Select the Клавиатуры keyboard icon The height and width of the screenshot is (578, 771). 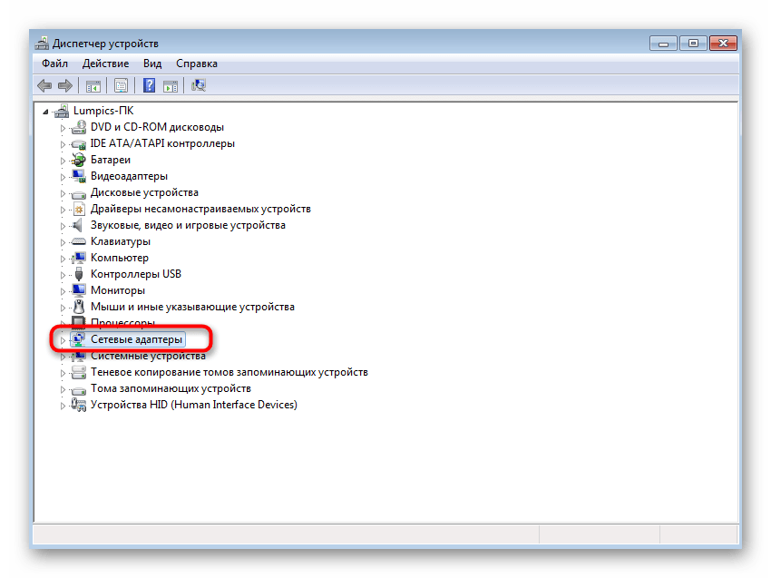tap(80, 241)
